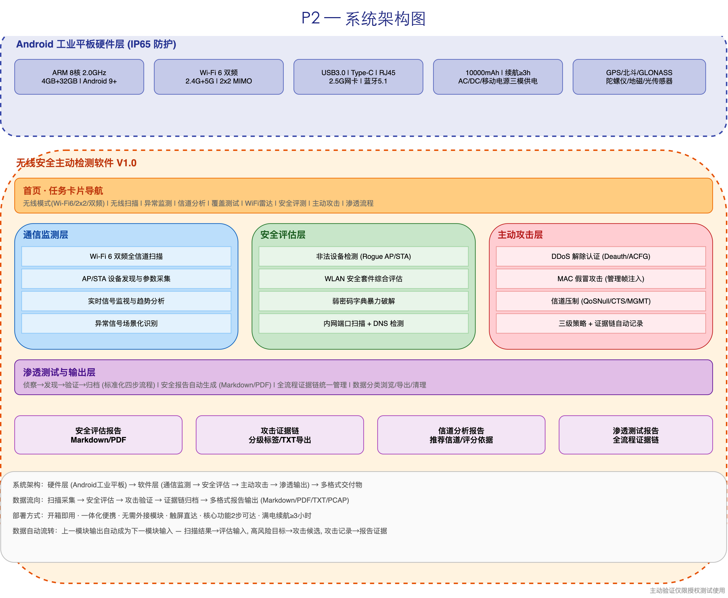728x598 pixels.
Task: Select 'DDoS 解除认证 (Deauth/ACFG)' row
Action: pyautogui.click(x=601, y=256)
